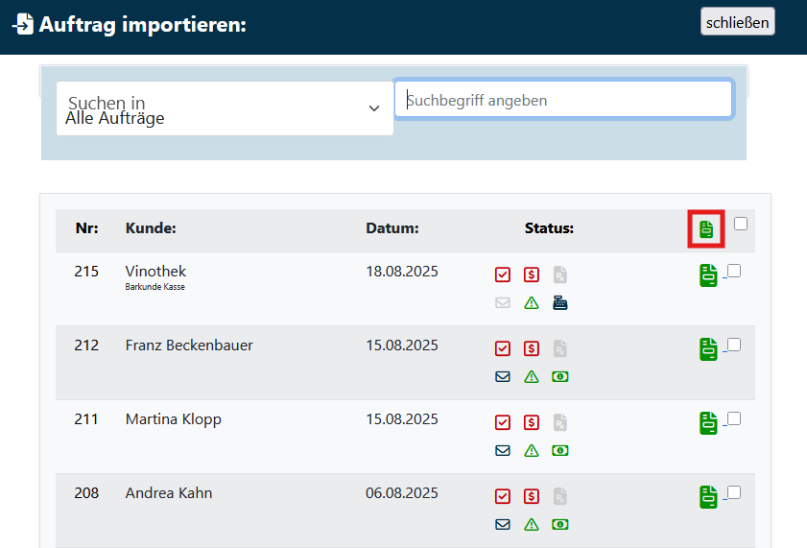Click envelope icon for order 212
Viewport: 807px width, 548px height.
click(x=502, y=377)
